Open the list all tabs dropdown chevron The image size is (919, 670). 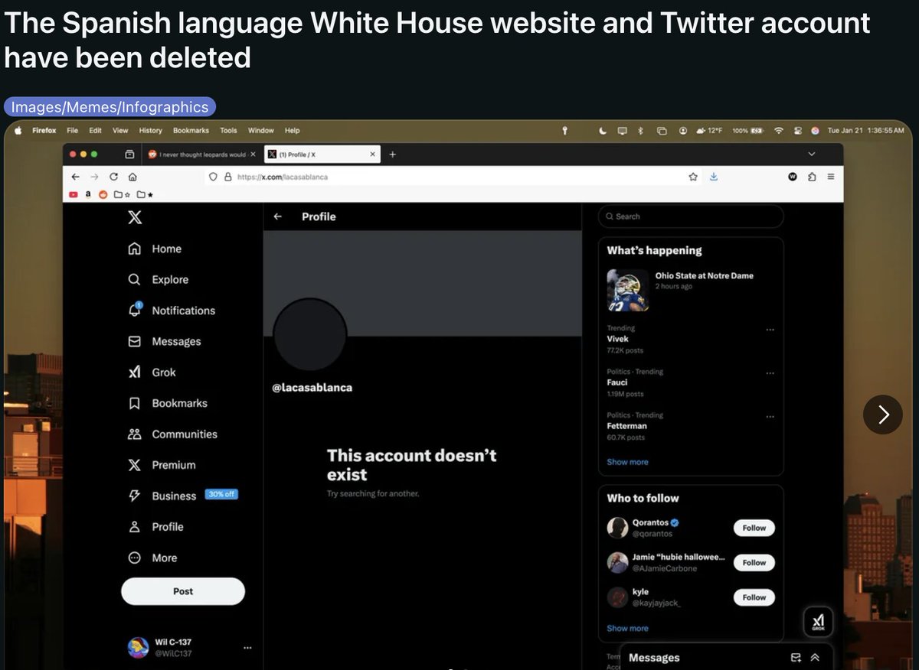pyautogui.click(x=812, y=154)
